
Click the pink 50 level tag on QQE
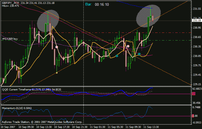click(194, 94)
